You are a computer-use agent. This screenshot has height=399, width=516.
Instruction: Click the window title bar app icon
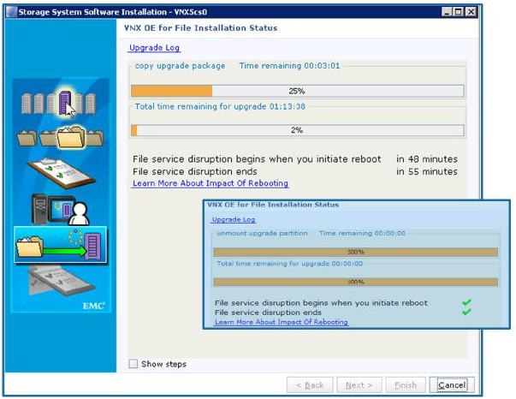(x=11, y=12)
